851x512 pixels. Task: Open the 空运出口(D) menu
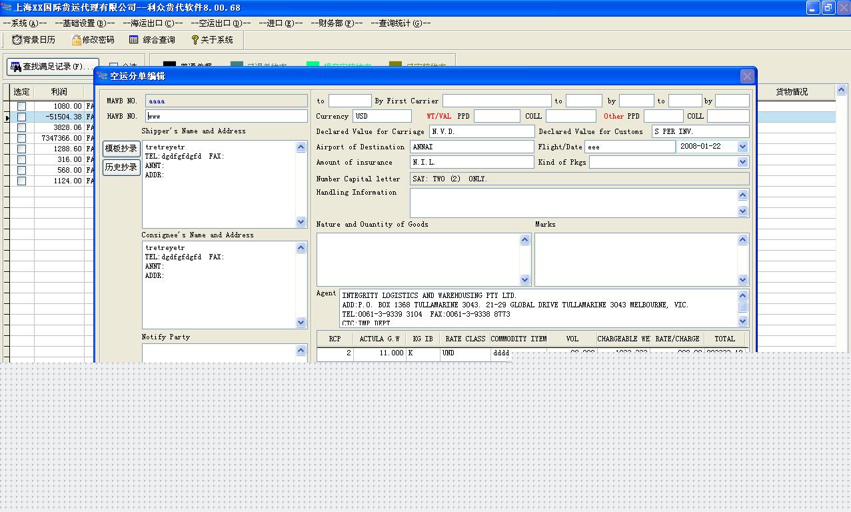click(x=221, y=23)
